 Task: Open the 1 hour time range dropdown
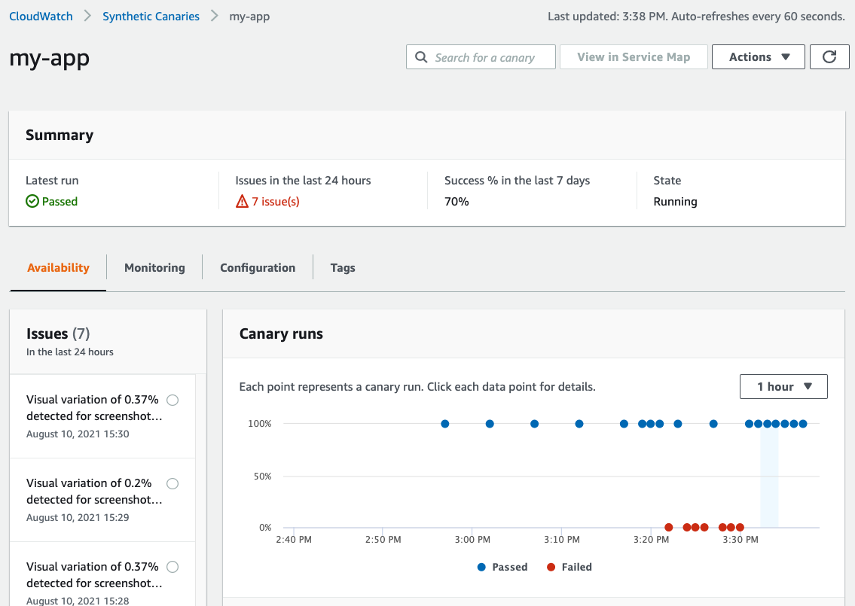pos(783,386)
